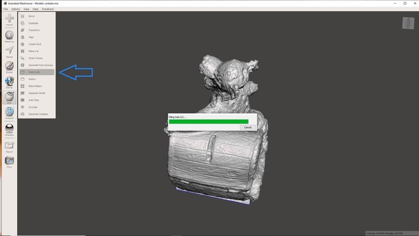Select the highlighted Make Solid entry

pos(37,72)
